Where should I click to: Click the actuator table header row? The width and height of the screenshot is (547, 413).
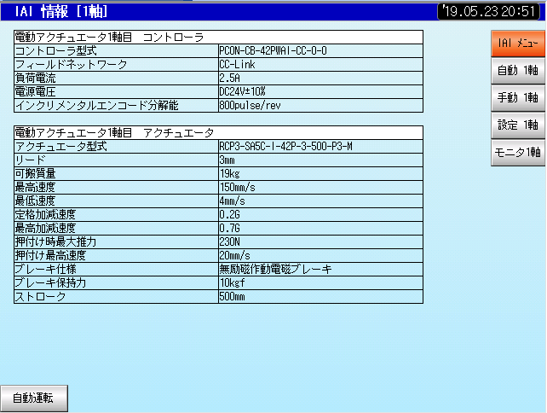(x=218, y=133)
